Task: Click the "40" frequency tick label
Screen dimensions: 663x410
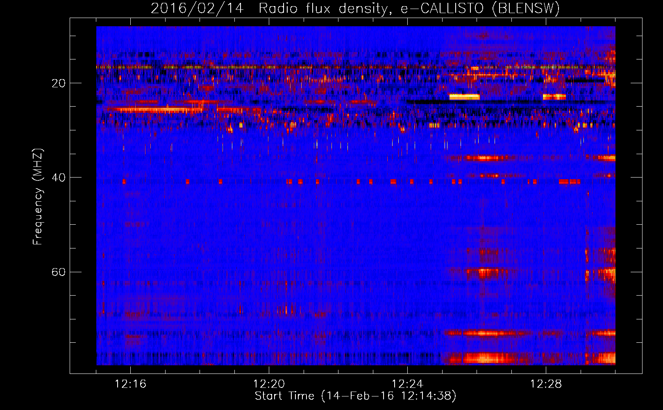Action: [59, 178]
